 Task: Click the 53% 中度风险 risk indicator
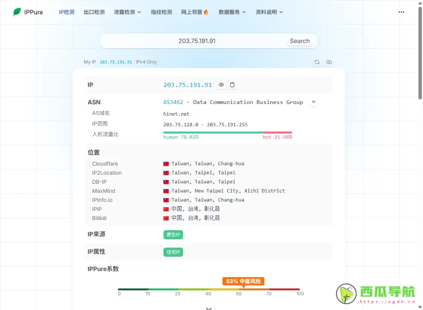243,281
